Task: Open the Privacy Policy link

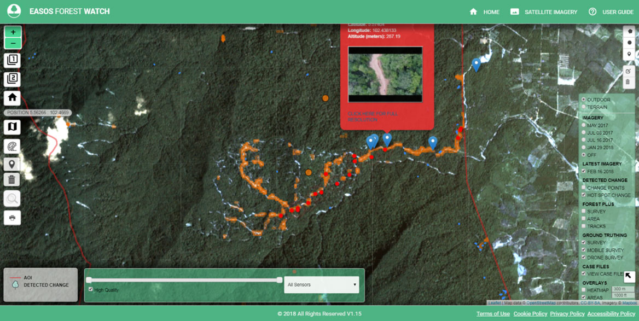Action: click(x=567, y=314)
